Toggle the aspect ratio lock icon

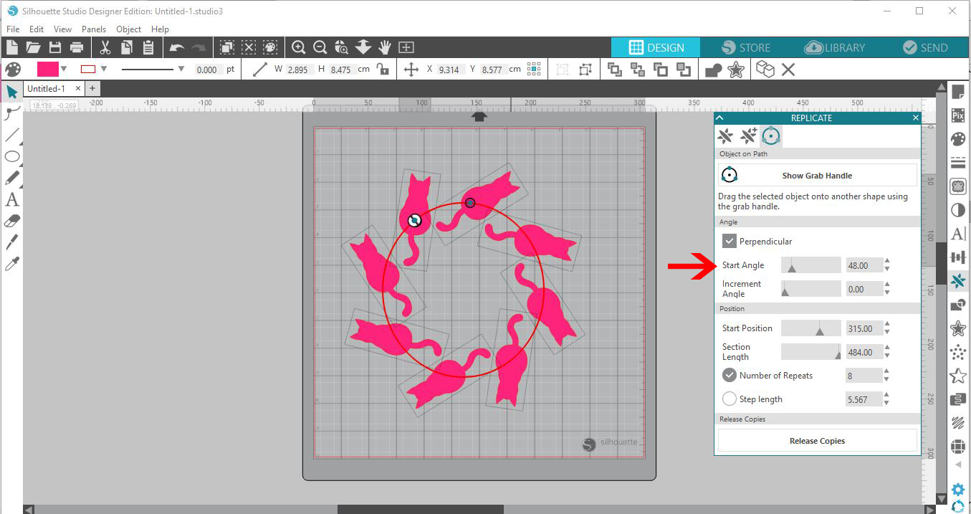(x=383, y=70)
